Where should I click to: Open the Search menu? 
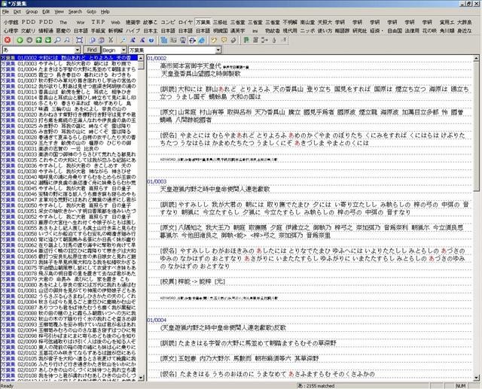tap(75, 12)
